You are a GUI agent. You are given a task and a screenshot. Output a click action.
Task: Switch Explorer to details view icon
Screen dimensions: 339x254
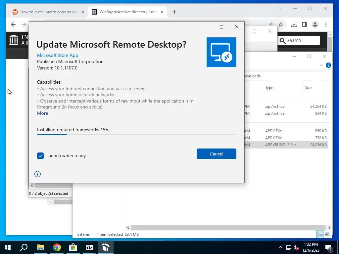pyautogui.click(x=320, y=234)
